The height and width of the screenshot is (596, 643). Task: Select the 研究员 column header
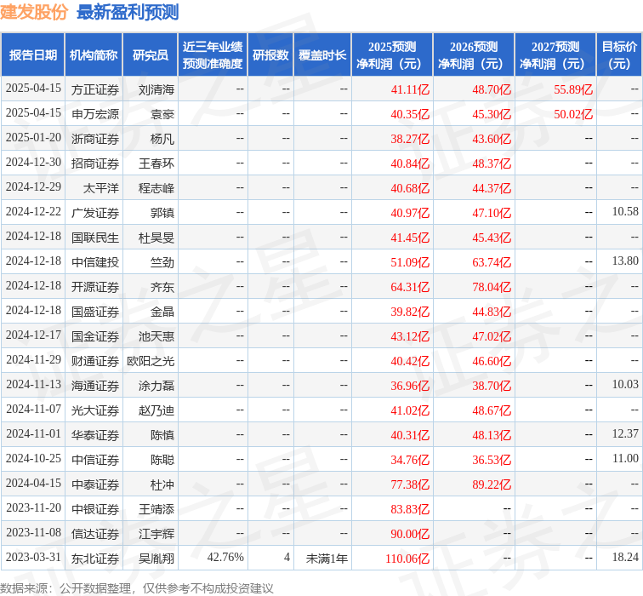(x=151, y=55)
